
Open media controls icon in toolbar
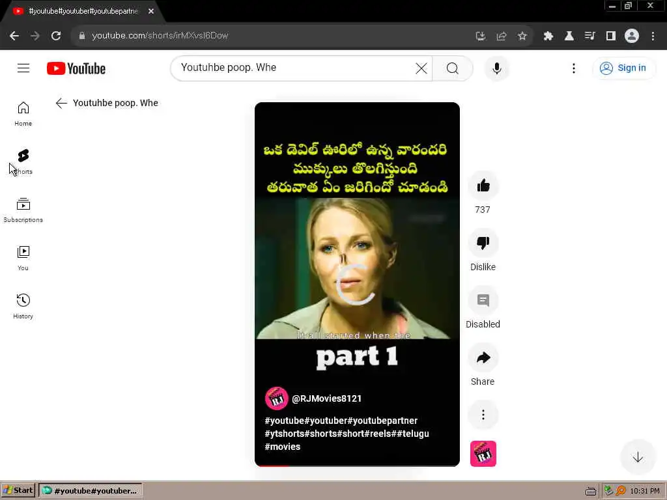589,36
